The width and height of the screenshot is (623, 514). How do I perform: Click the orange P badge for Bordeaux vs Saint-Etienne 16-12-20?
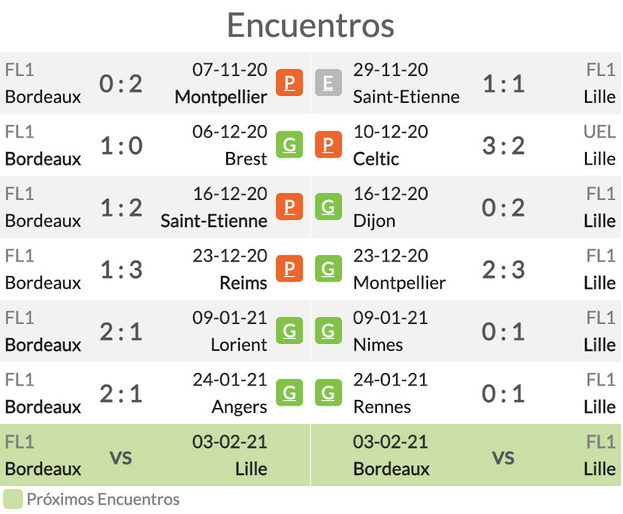[289, 207]
